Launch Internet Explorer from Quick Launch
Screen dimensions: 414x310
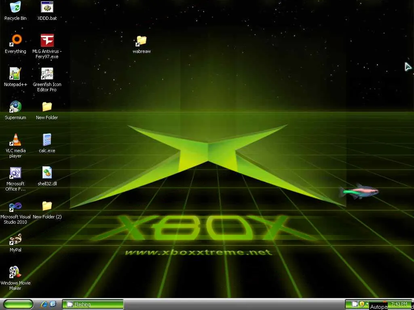click(x=44, y=304)
